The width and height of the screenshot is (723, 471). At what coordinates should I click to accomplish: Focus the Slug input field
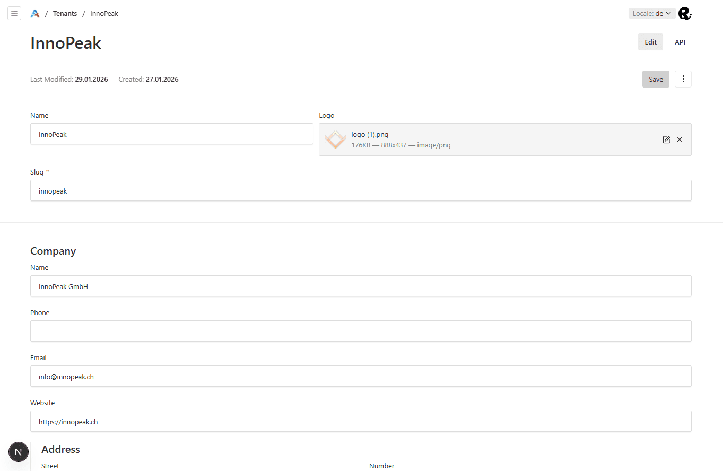(x=361, y=191)
